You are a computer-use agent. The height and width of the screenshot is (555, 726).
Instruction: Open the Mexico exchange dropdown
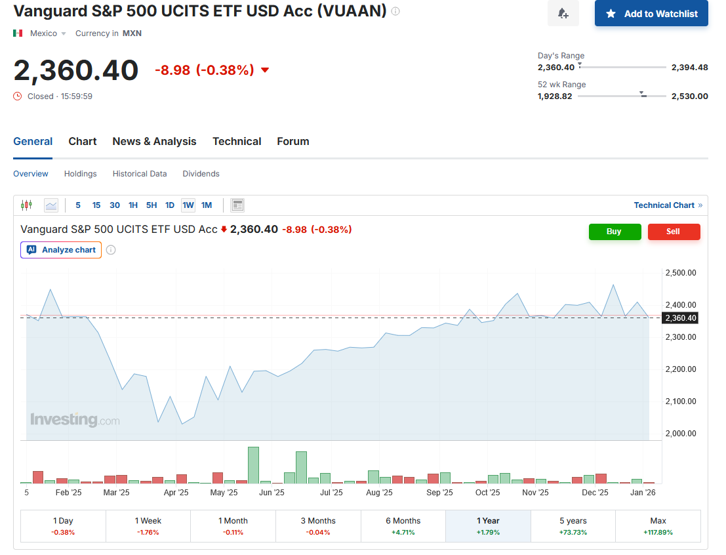[48, 33]
